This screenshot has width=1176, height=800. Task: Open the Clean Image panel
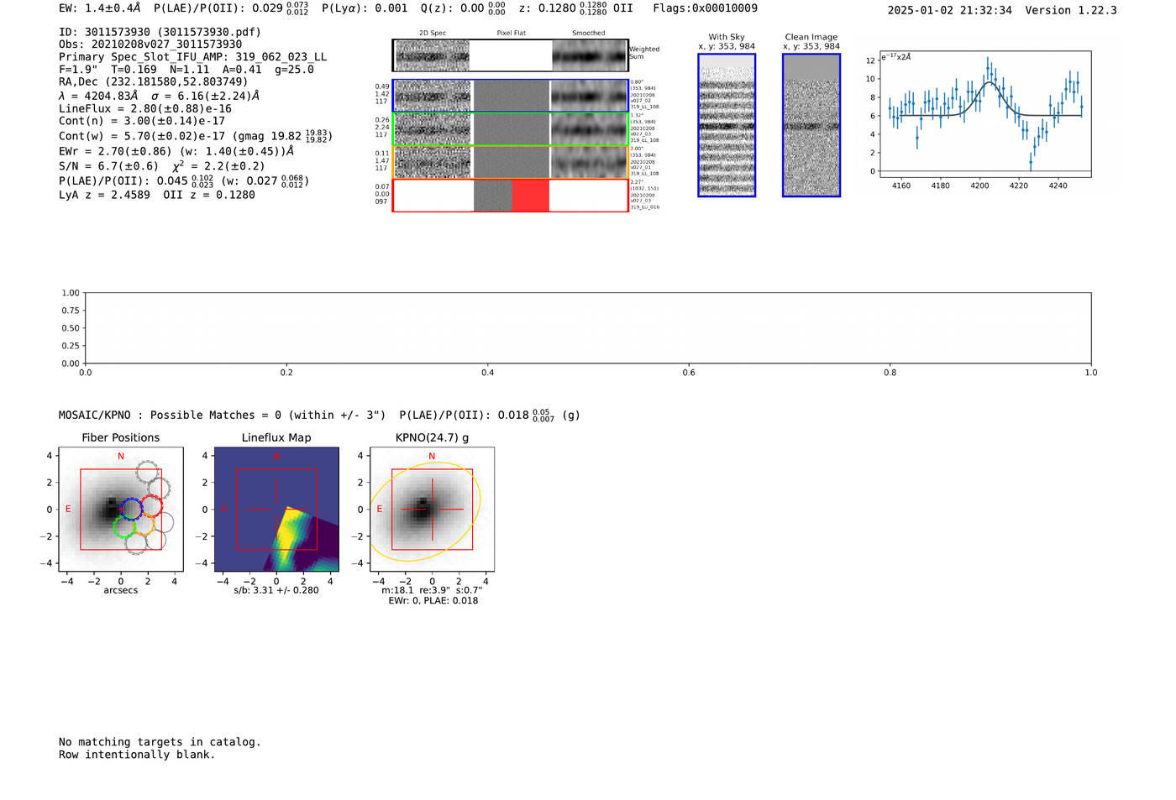pyautogui.click(x=811, y=125)
